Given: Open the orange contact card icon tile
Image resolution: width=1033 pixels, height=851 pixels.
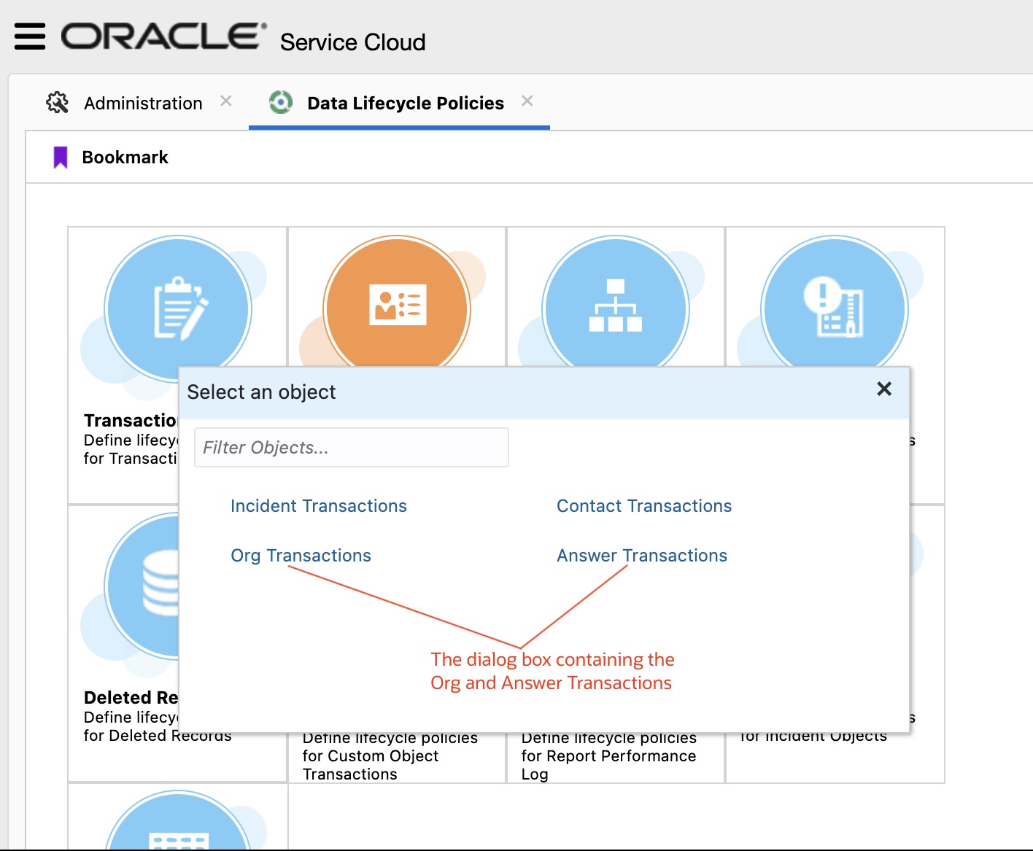Looking at the screenshot, I should point(397,302).
